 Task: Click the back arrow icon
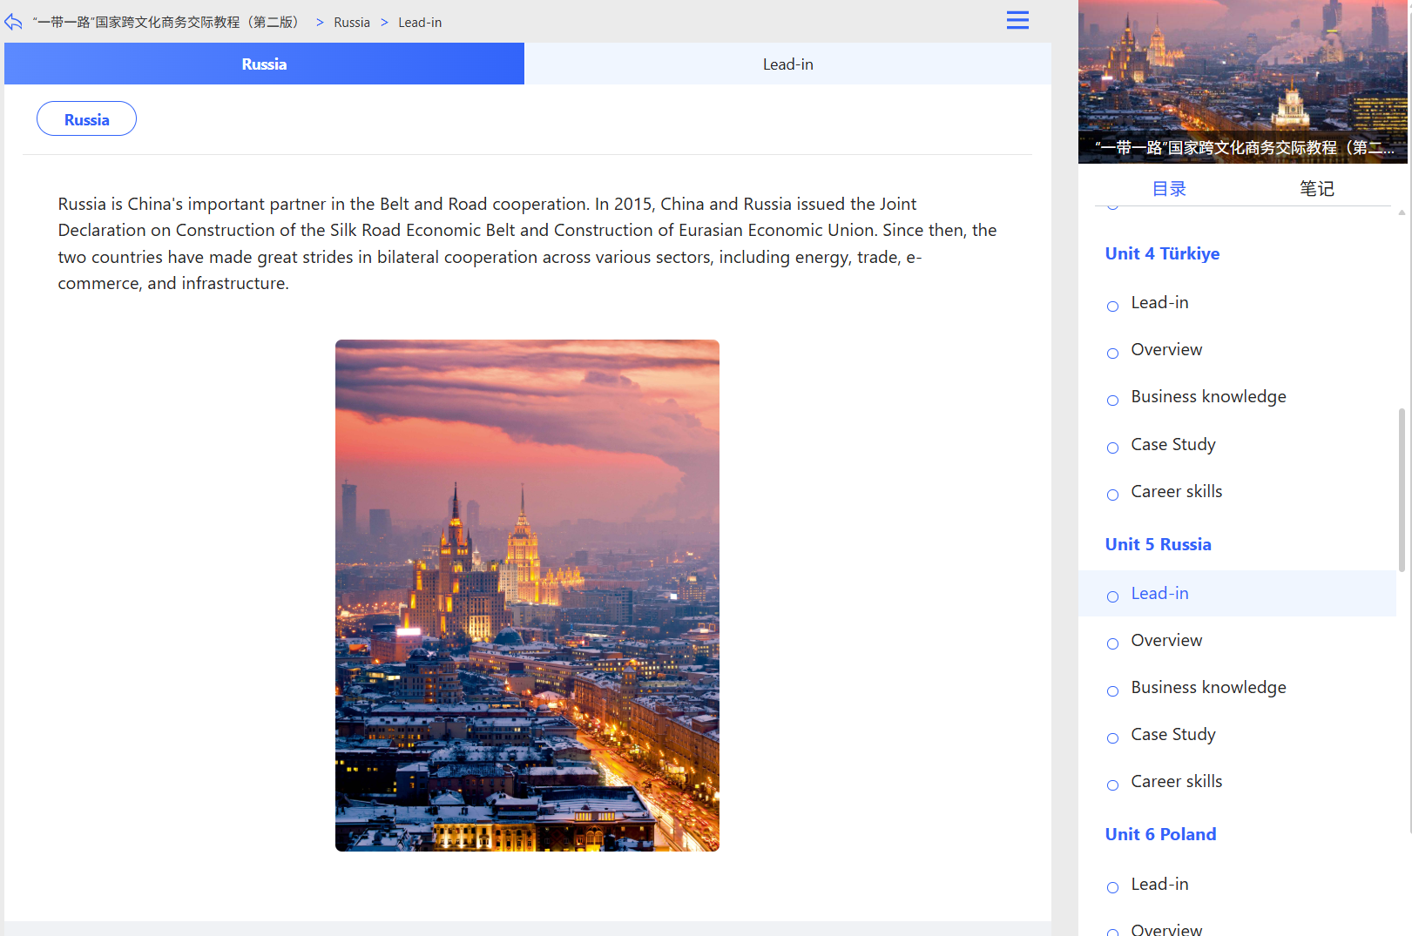[13, 22]
